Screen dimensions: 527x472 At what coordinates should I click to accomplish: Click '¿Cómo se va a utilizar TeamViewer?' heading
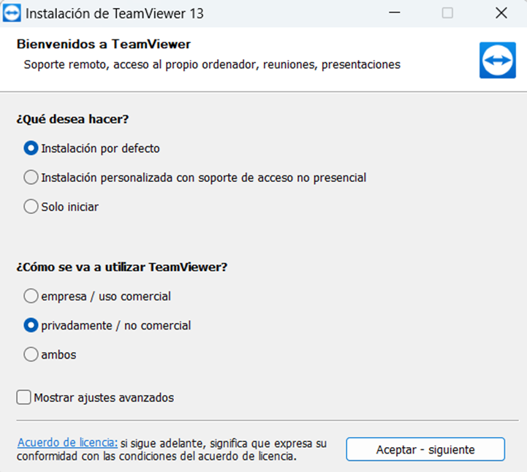pyautogui.click(x=122, y=267)
